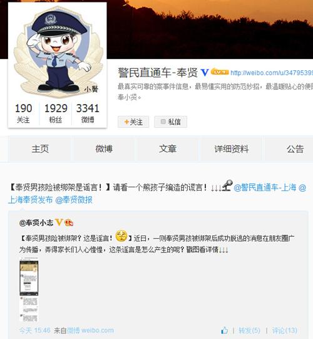Open 转发(5) reposts

pyautogui.click(x=249, y=331)
